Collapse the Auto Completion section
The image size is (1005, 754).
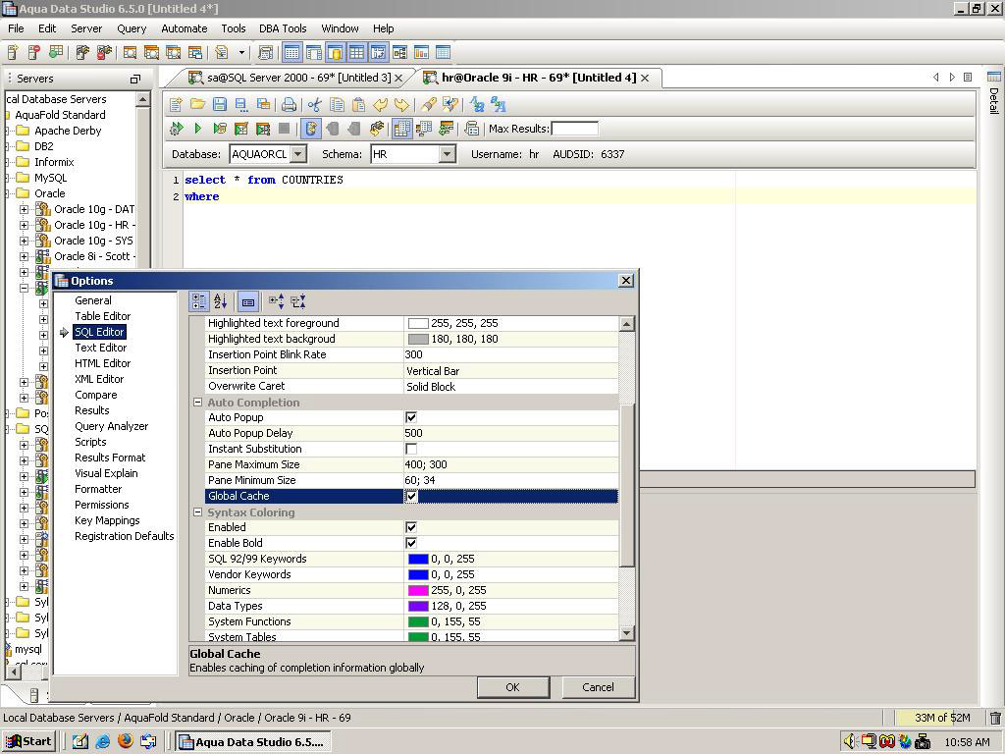(198, 403)
